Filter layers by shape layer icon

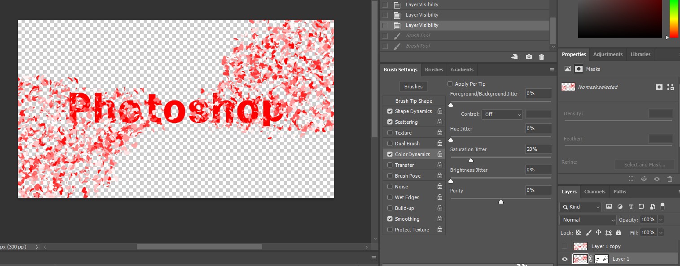(641, 207)
